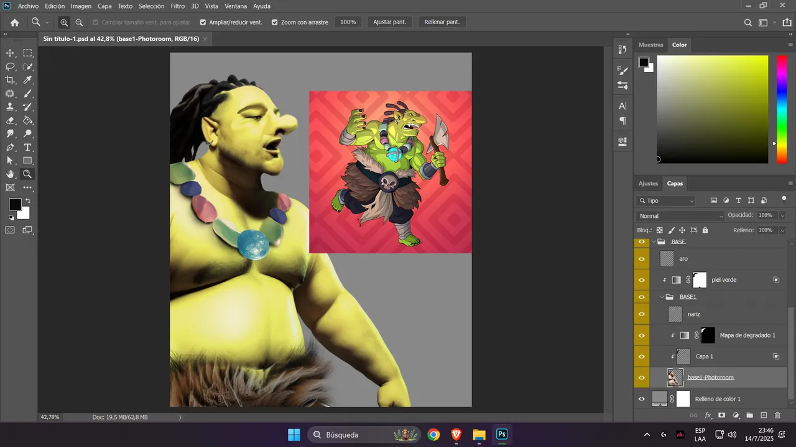Viewport: 796px width, 447px height.
Task: Select the Quick Selection tool
Action: (28, 66)
